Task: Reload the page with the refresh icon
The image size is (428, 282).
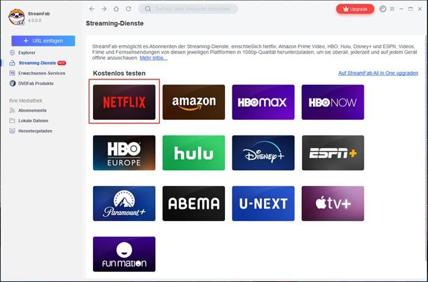Action: [x=128, y=9]
